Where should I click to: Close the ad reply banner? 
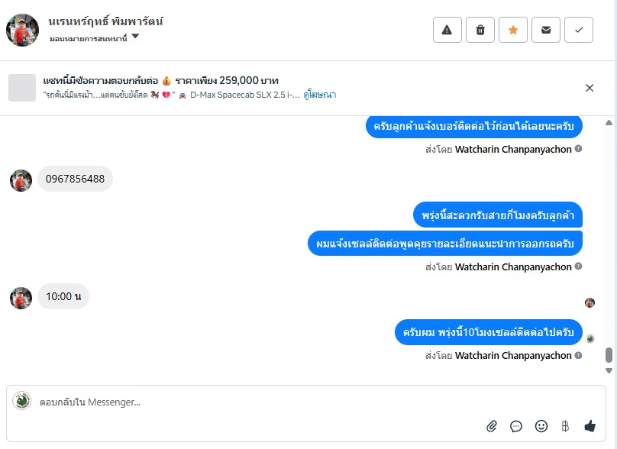(590, 88)
